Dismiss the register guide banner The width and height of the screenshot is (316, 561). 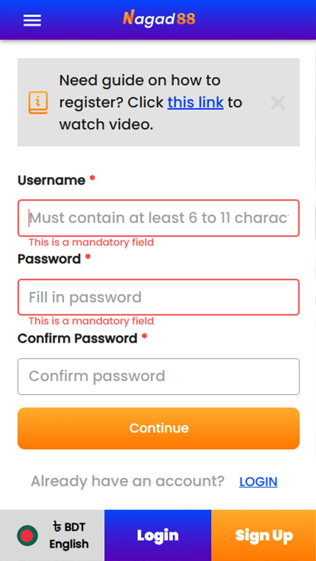[x=278, y=103]
